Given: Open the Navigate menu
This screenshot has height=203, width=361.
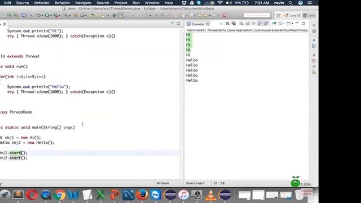Looking at the screenshot, I should coord(83,3).
